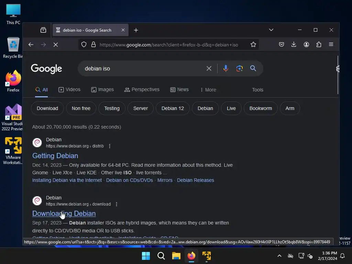Select the This PC desktop icon
Image resolution: width=352 pixels, height=264 pixels.
[x=13, y=14]
